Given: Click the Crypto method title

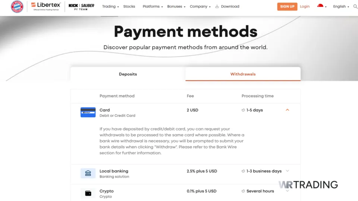Looking at the screenshot, I should click(106, 191).
